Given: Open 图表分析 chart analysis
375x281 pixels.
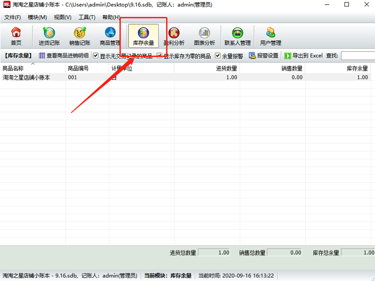Looking at the screenshot, I should [204, 36].
